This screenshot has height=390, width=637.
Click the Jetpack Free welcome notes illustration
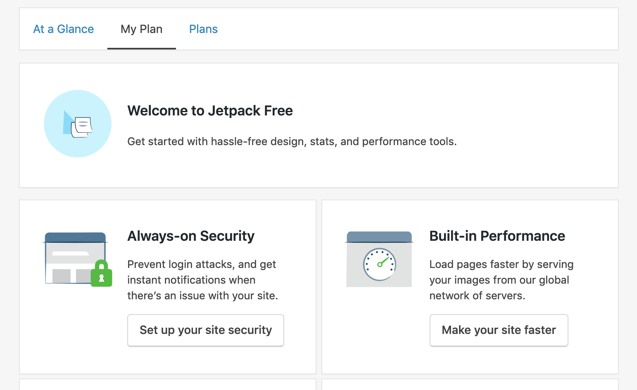coord(78,124)
